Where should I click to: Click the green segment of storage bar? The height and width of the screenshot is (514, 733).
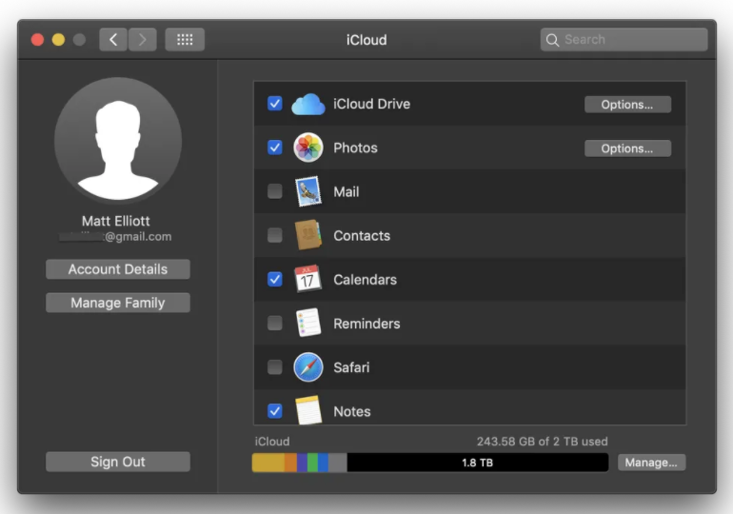pos(313,463)
